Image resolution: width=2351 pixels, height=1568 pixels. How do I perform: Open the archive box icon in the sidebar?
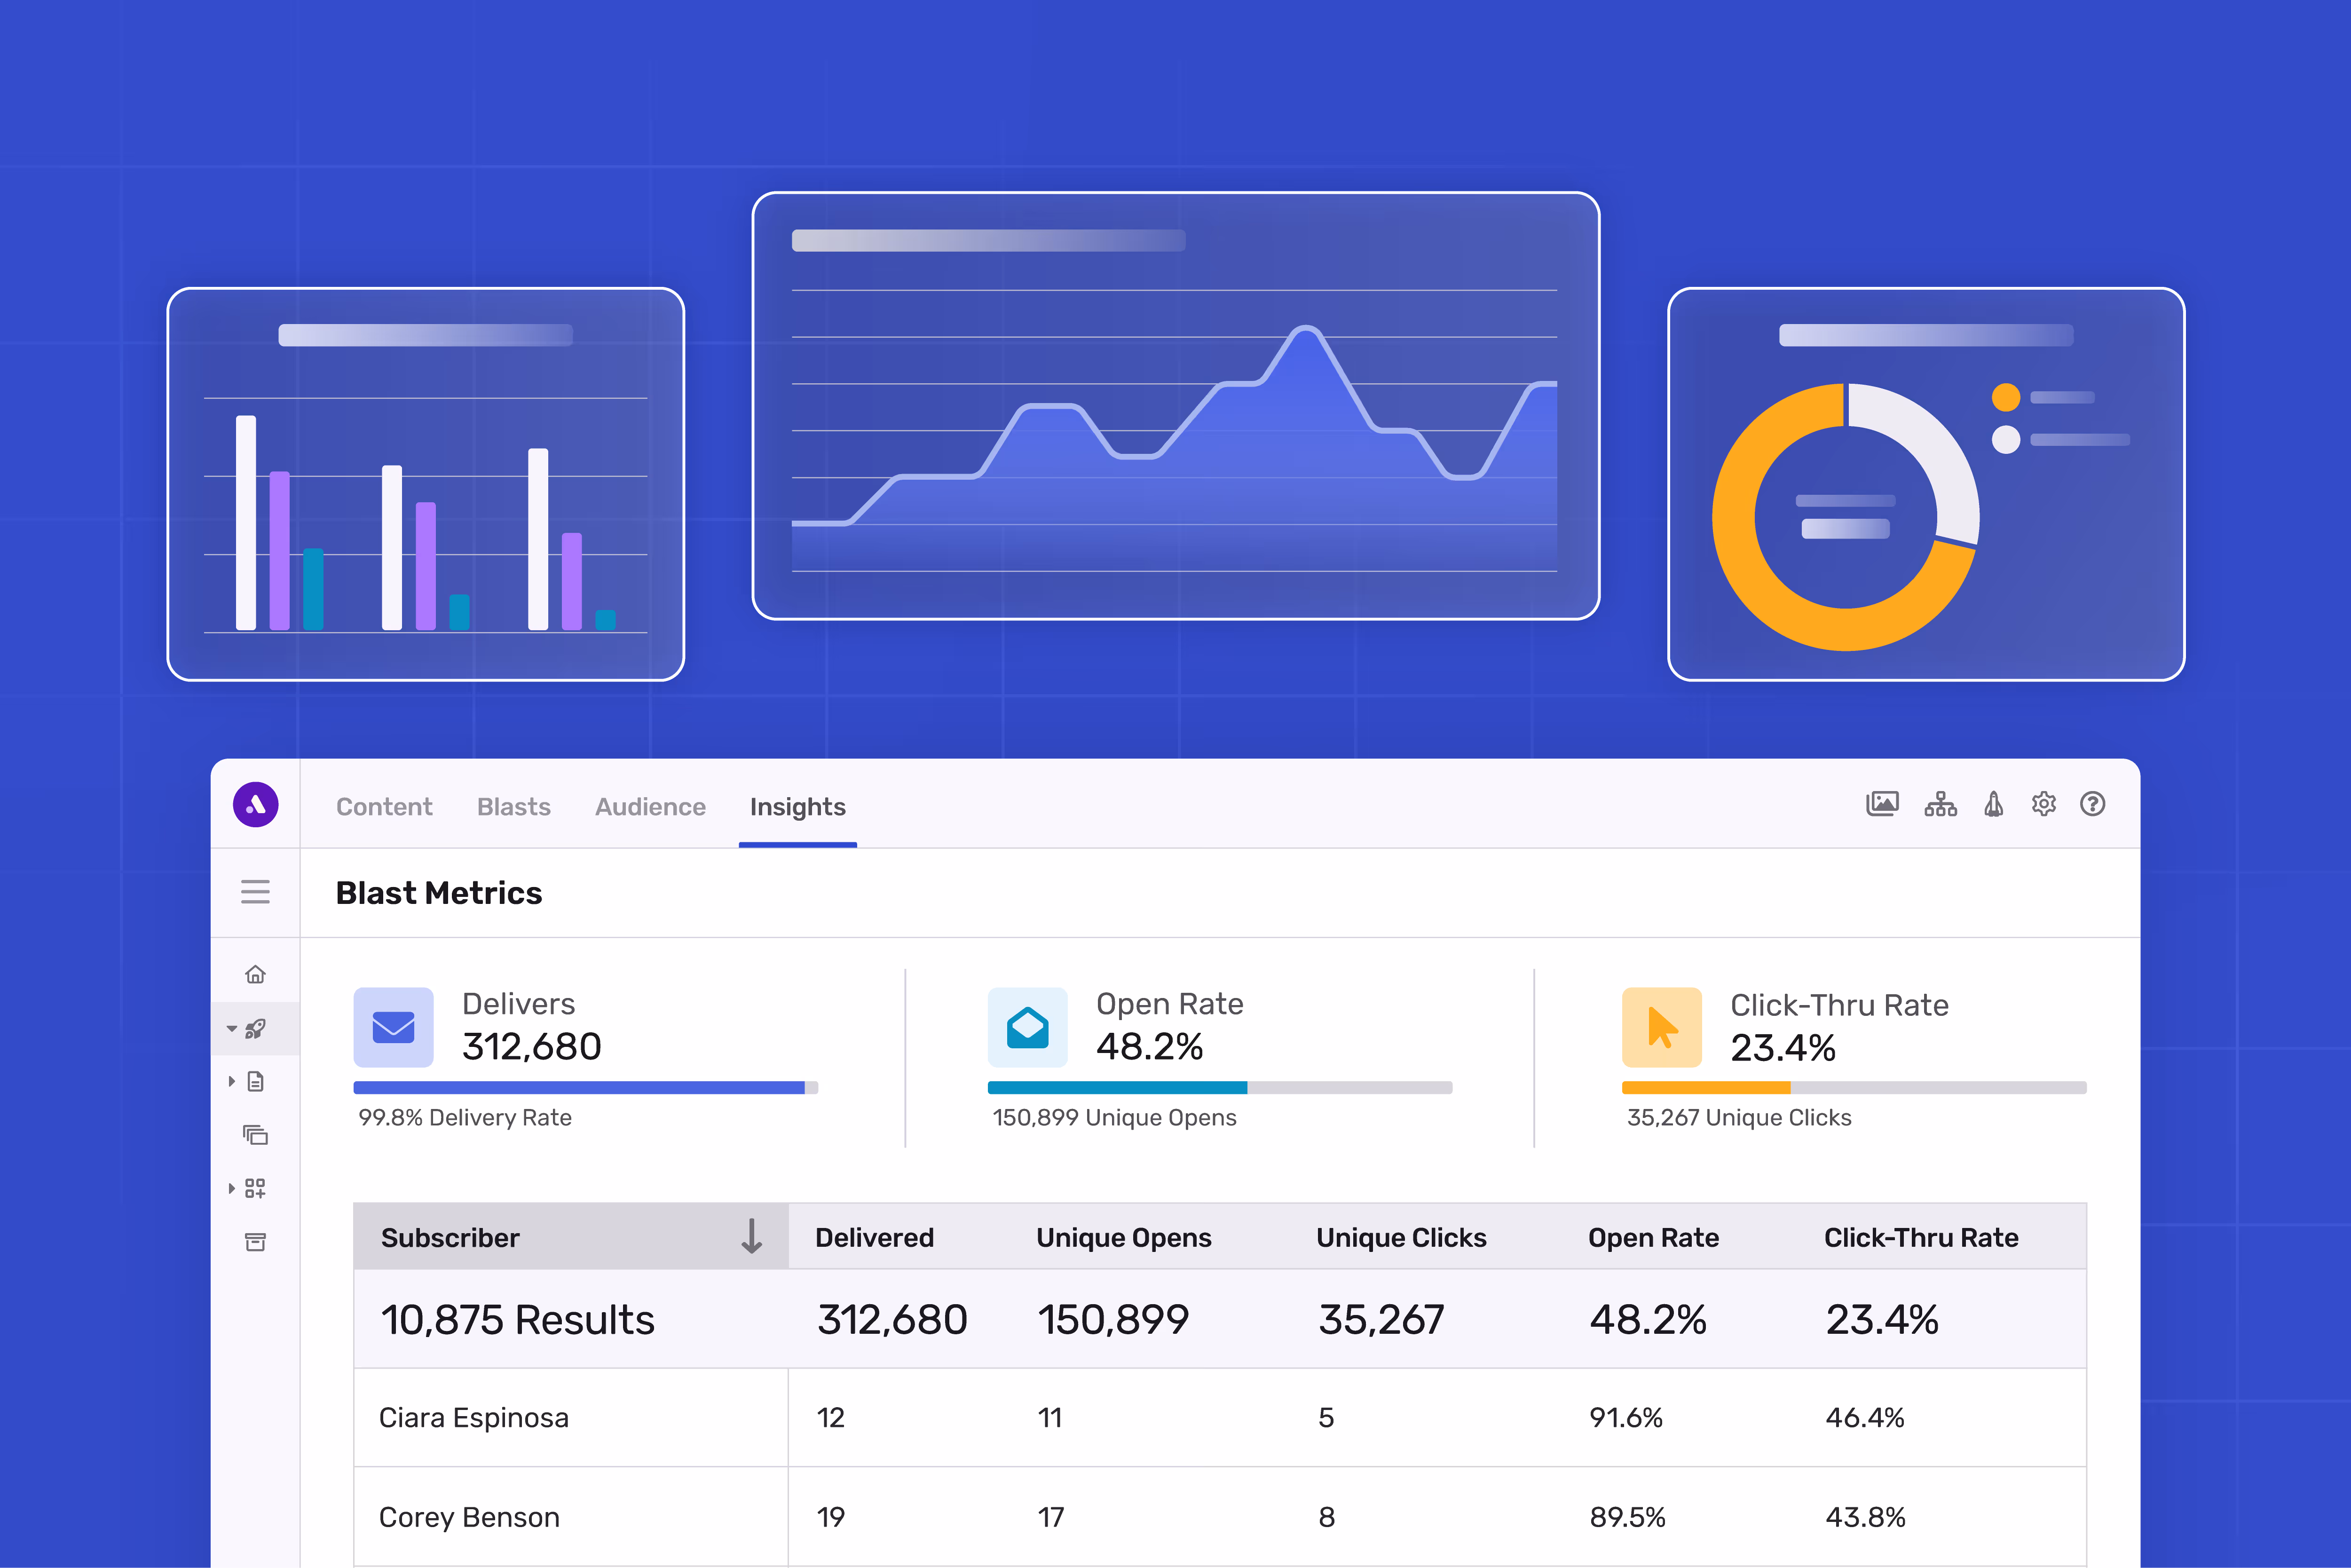pyautogui.click(x=255, y=1241)
